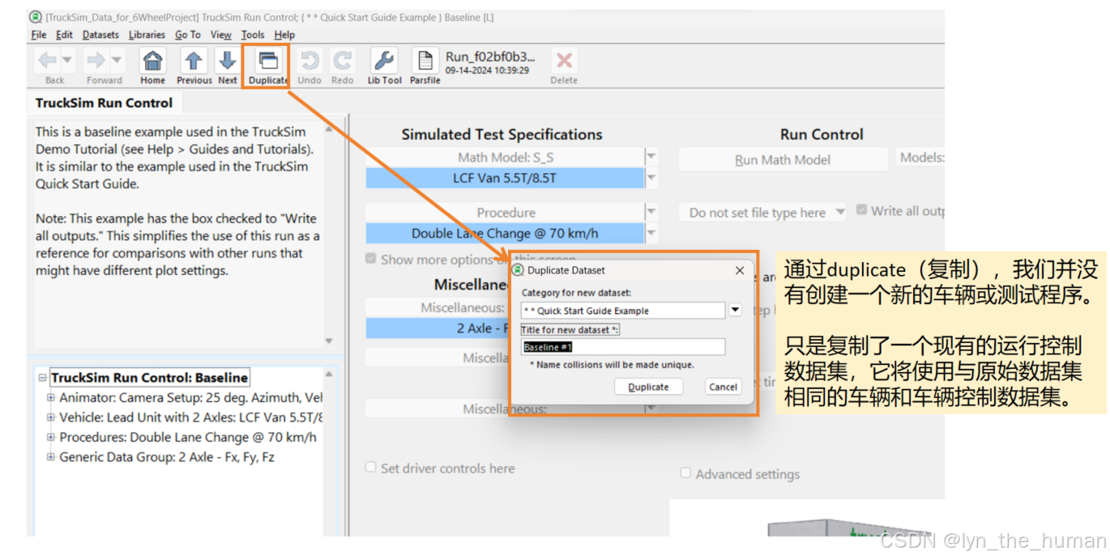The width and height of the screenshot is (1110, 559).
Task: Expand Vehicle: Lead Unit tree node
Action: point(51,417)
